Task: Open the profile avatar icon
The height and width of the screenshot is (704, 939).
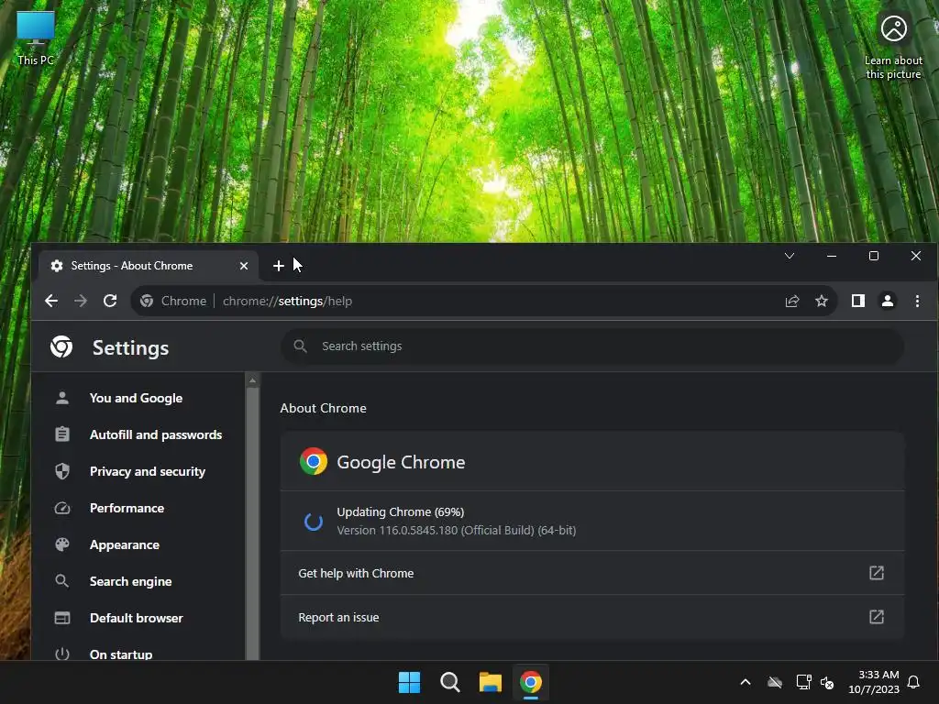Action: click(x=888, y=301)
